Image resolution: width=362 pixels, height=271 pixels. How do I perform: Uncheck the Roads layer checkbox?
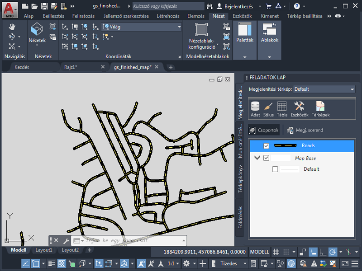tap(266, 146)
